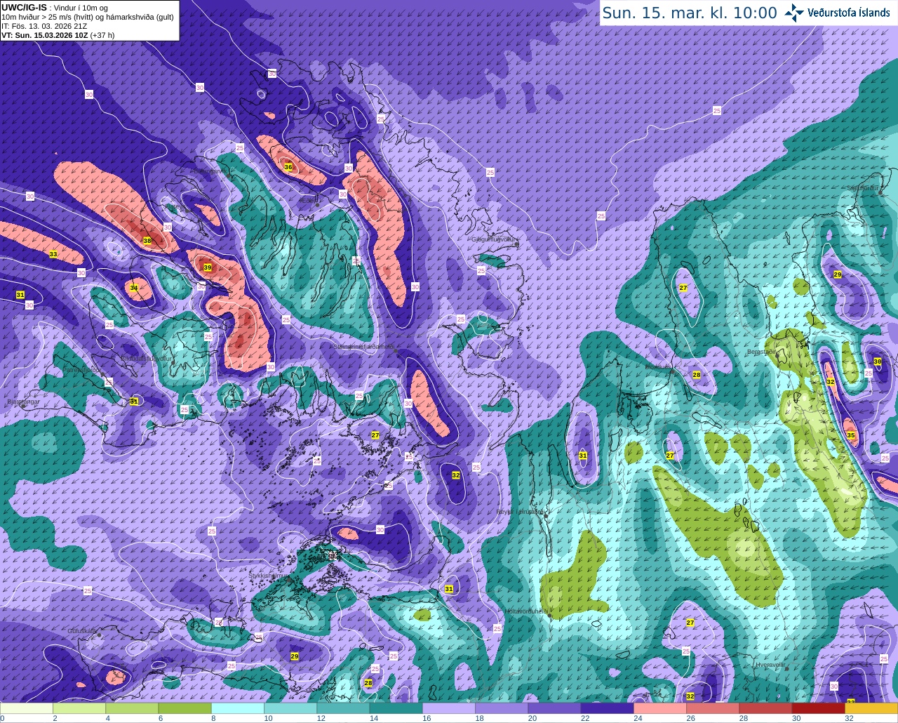Viewport: 898px width, 723px height.
Task: Click the '10m hviður > 25 m/s' description line
Action: (88, 17)
